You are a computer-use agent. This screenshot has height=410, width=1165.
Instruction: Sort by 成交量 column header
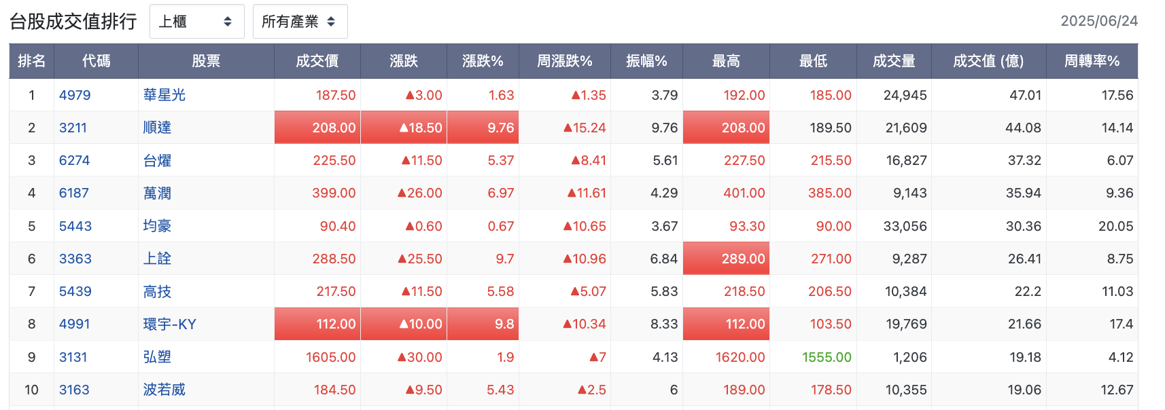point(894,61)
